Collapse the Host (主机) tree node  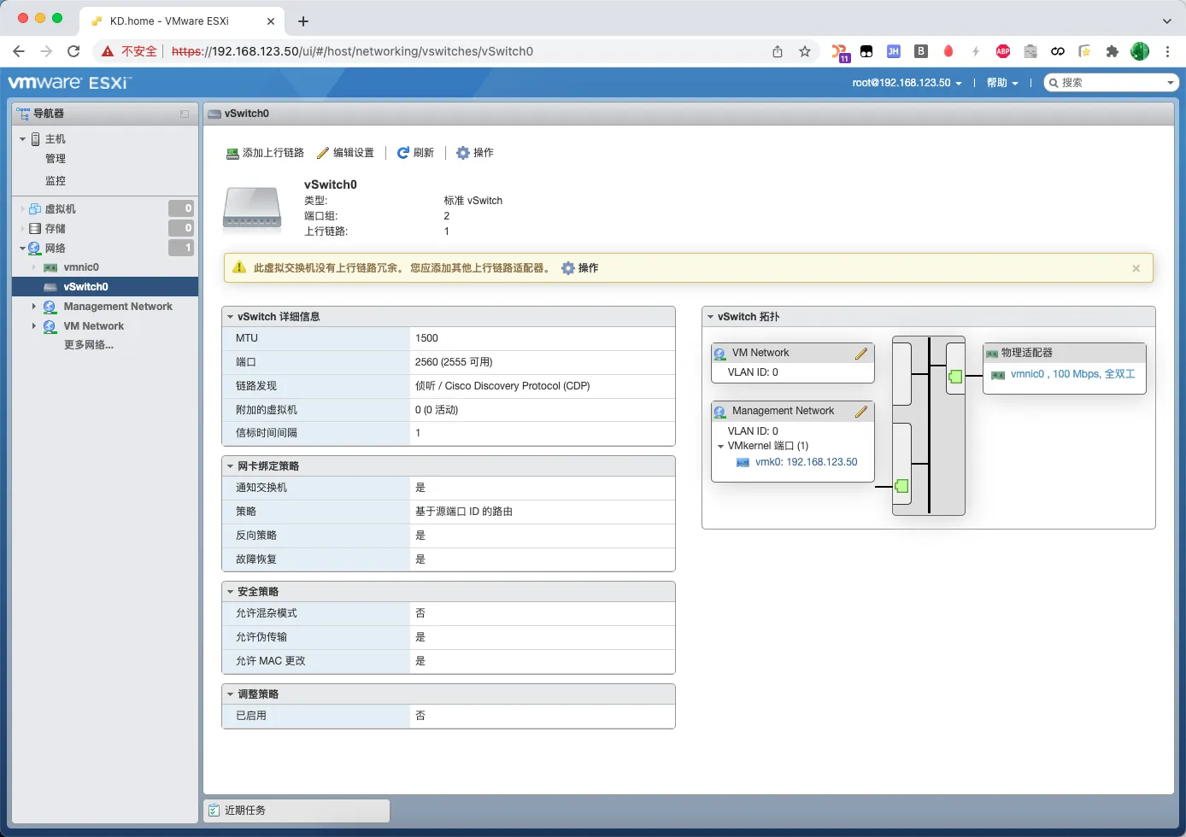coord(22,138)
